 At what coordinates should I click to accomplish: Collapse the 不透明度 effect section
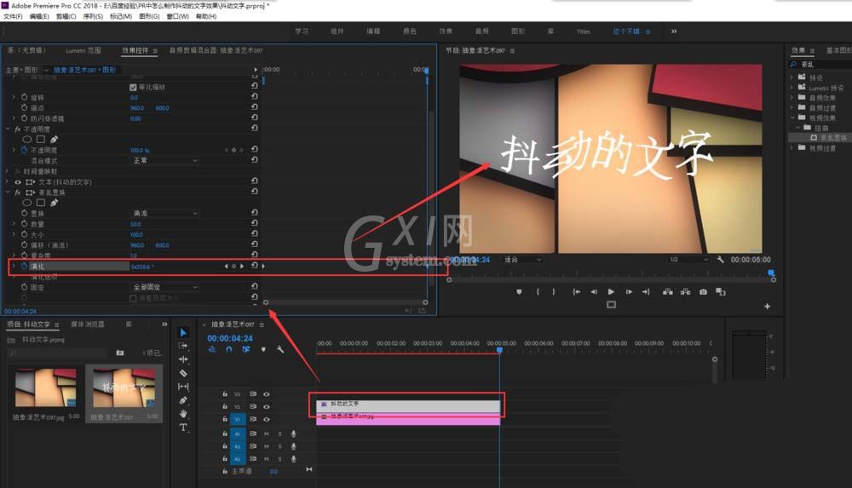[8, 129]
